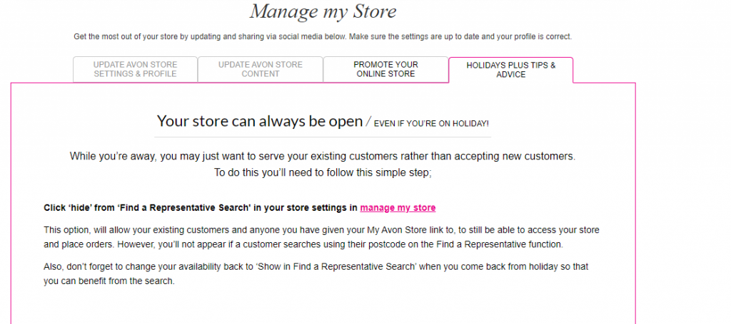
Task: Click the 'Manage my Store' page heading
Action: [323, 11]
